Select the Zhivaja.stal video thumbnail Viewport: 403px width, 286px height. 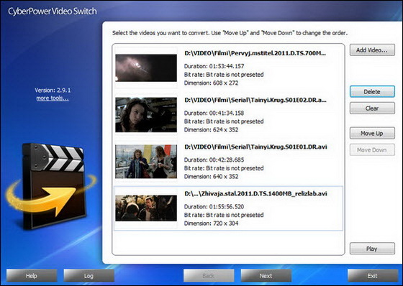146,208
